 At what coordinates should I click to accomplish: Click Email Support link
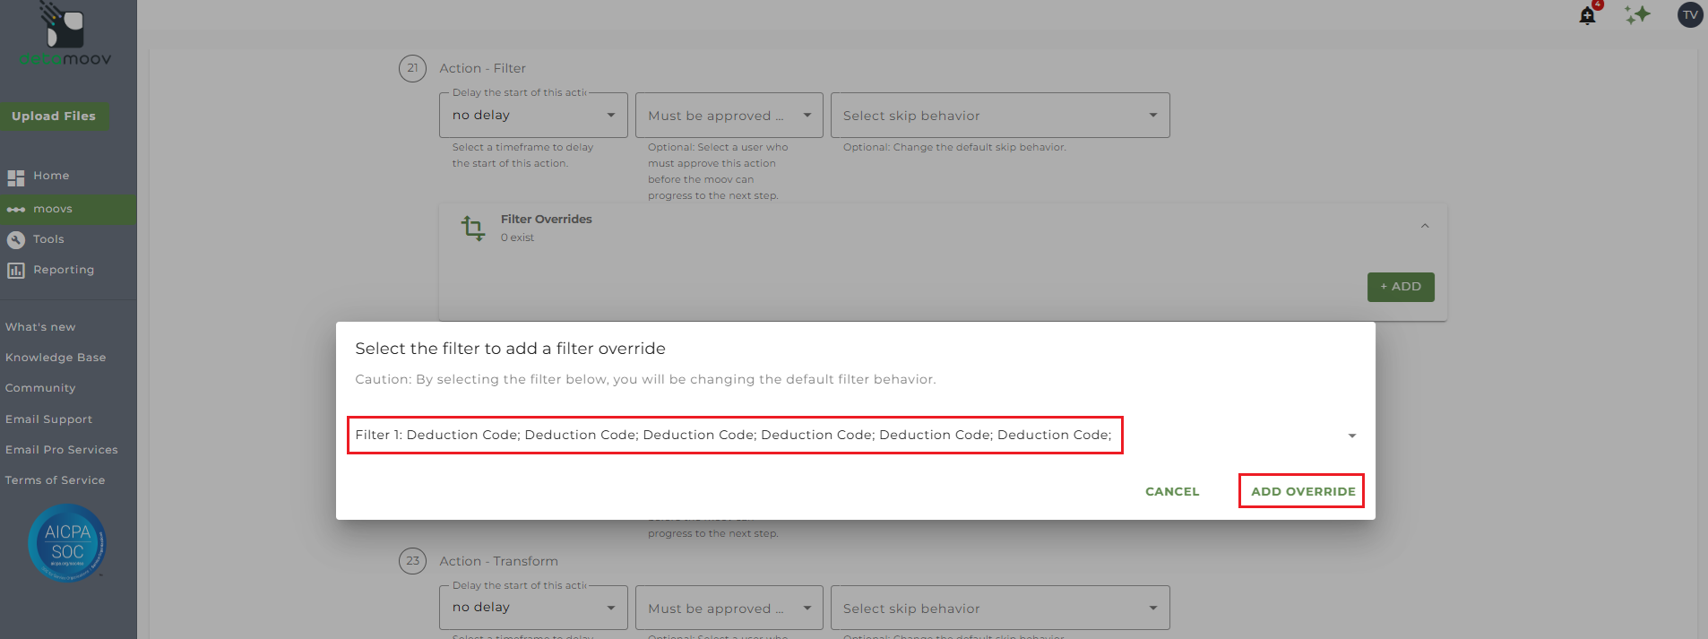[48, 419]
